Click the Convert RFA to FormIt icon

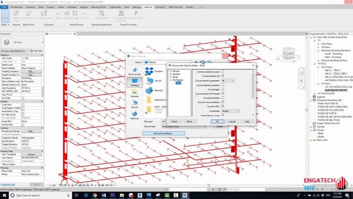(121, 16)
